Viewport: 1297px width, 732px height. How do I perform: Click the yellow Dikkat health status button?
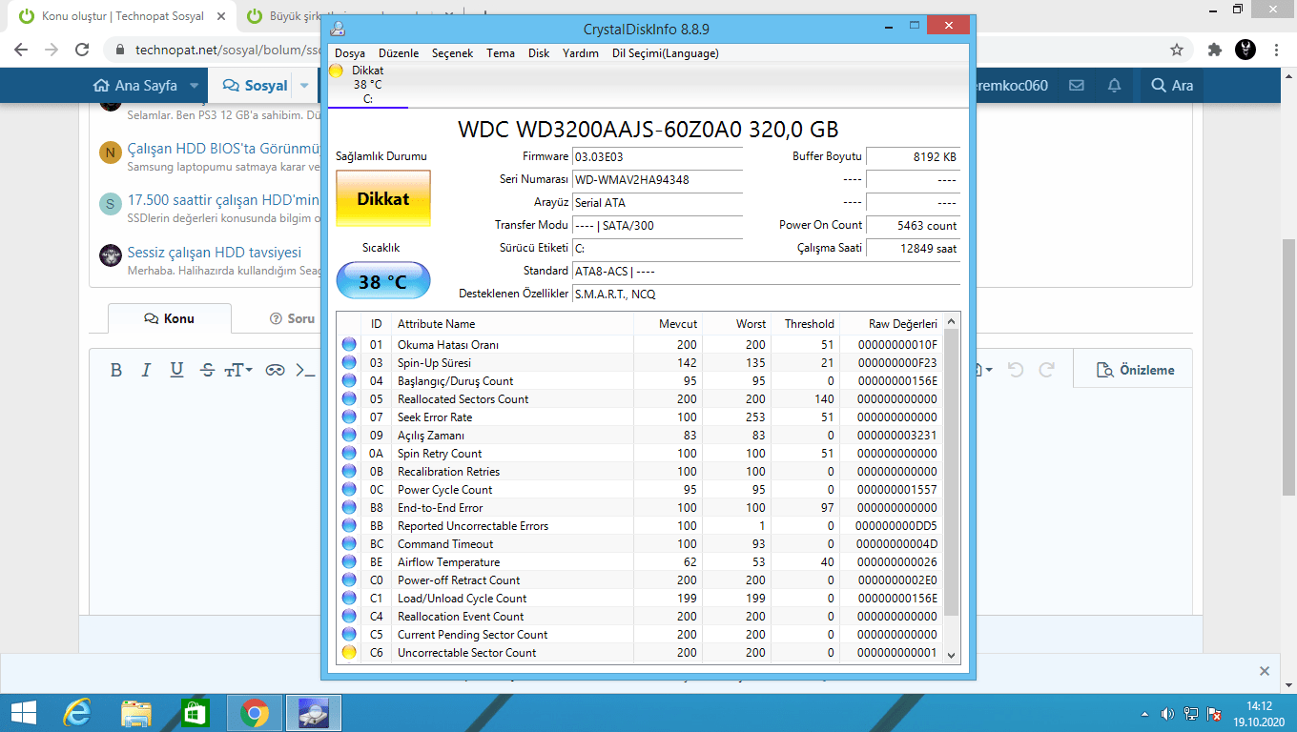pos(383,198)
